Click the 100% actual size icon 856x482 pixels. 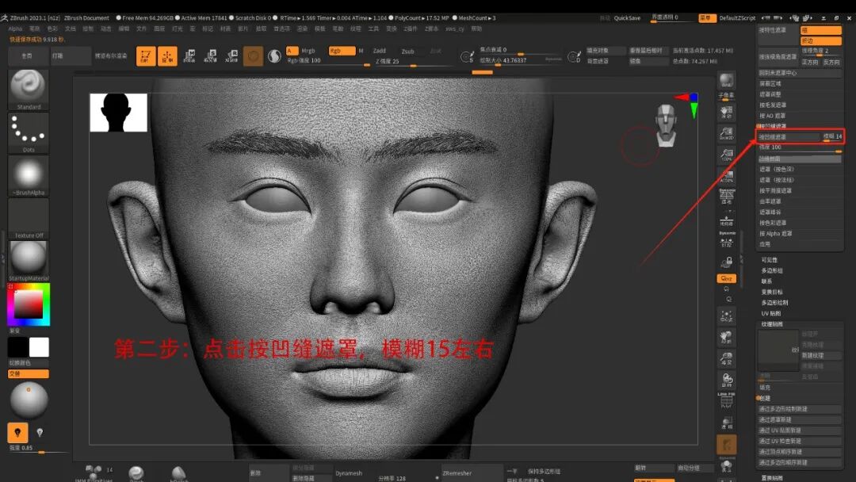point(727,155)
